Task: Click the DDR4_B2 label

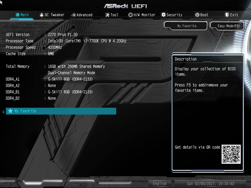Action: (x=13, y=98)
